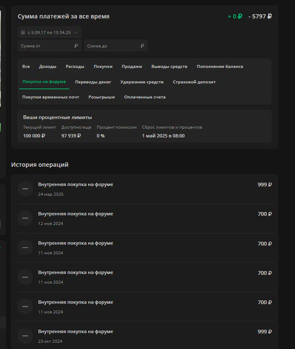
Task: Open the 700 ₽ purchase from 12 ноя 2024
Action: click(x=145, y=218)
